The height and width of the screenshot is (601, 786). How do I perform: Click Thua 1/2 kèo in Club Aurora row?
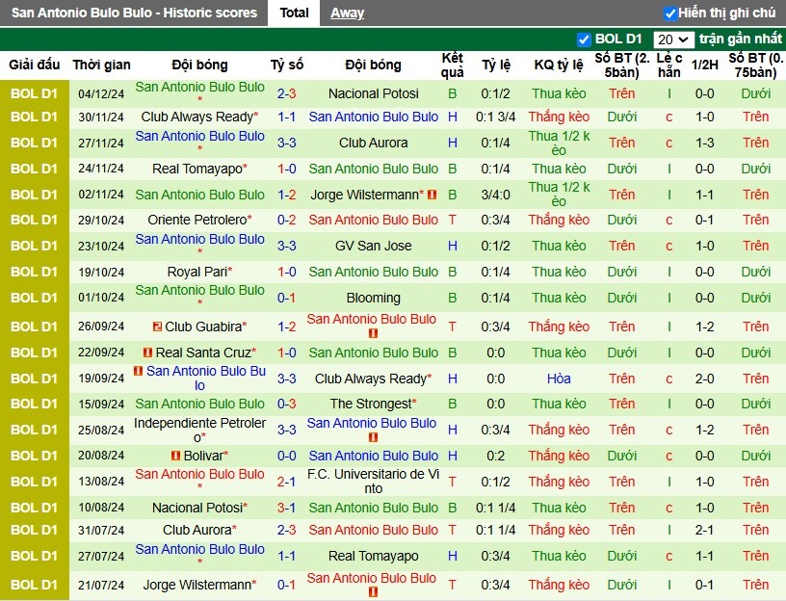[x=559, y=143]
